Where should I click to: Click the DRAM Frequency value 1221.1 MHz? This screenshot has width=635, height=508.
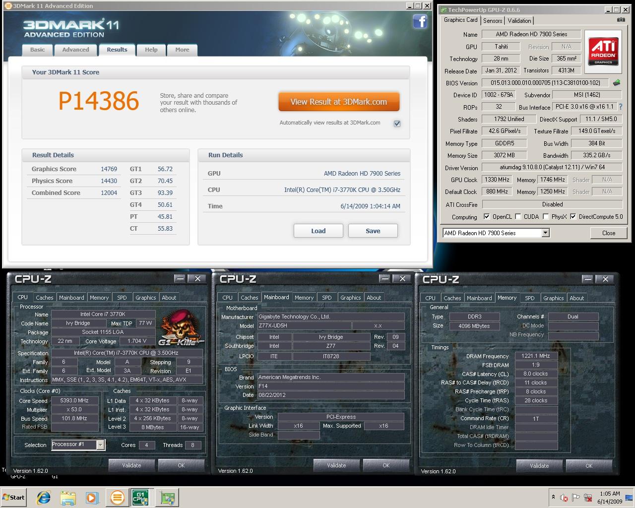pyautogui.click(x=536, y=356)
